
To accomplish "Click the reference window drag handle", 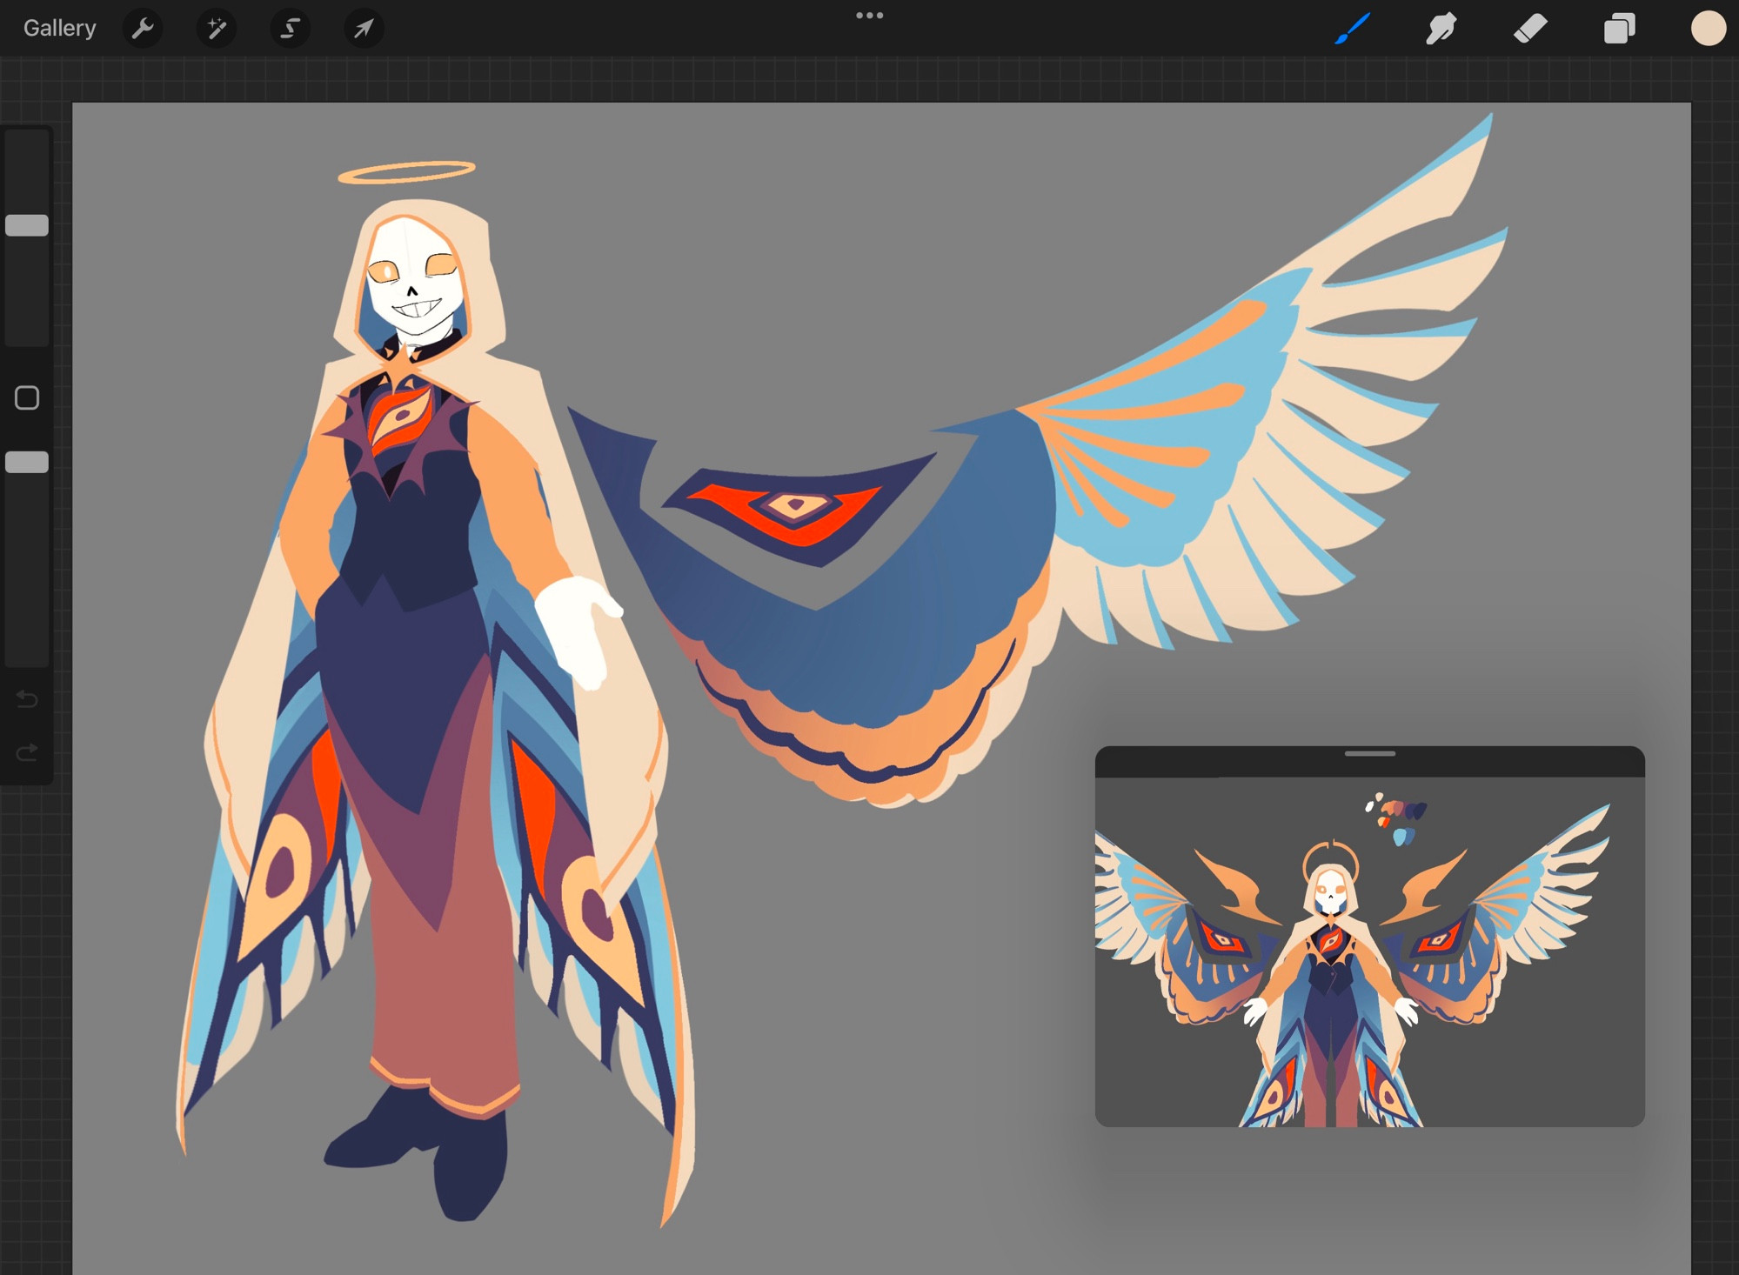I will tap(1369, 754).
